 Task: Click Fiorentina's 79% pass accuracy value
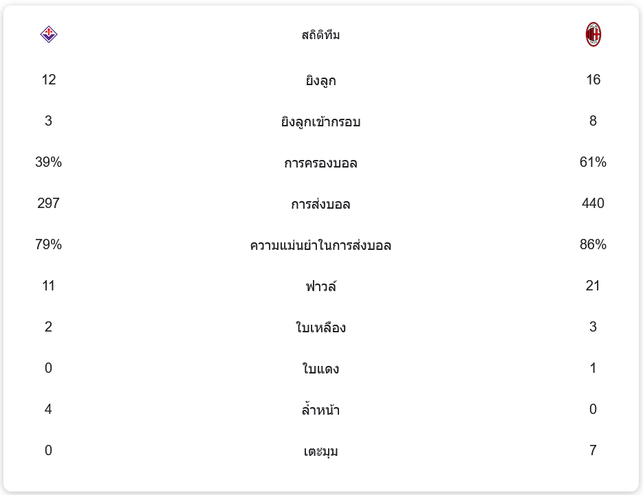pos(48,244)
